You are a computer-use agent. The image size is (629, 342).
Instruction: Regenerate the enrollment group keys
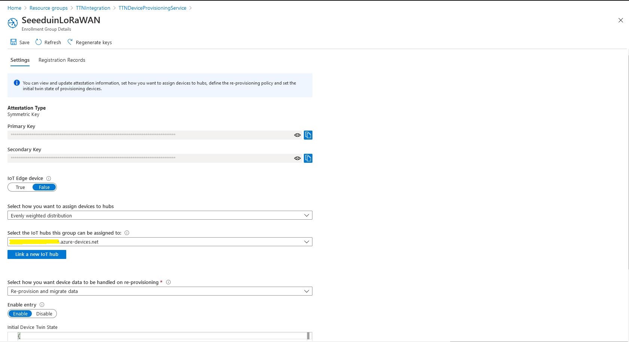[x=89, y=42]
